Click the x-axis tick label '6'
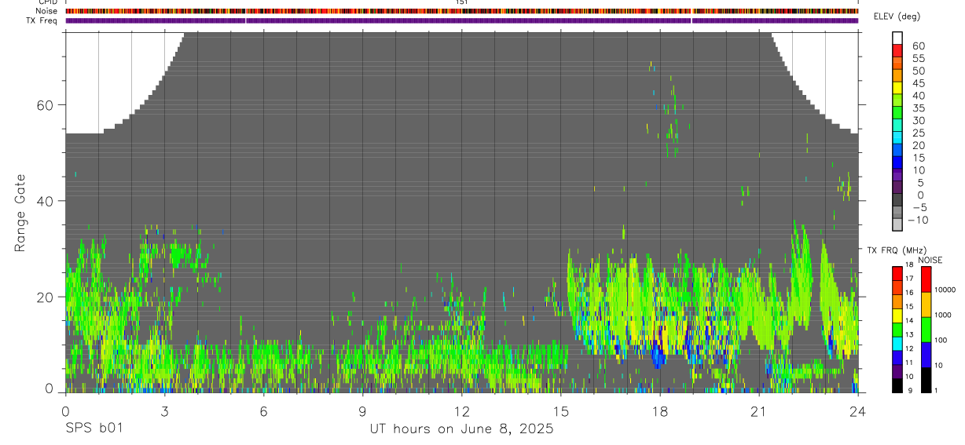 (x=263, y=410)
